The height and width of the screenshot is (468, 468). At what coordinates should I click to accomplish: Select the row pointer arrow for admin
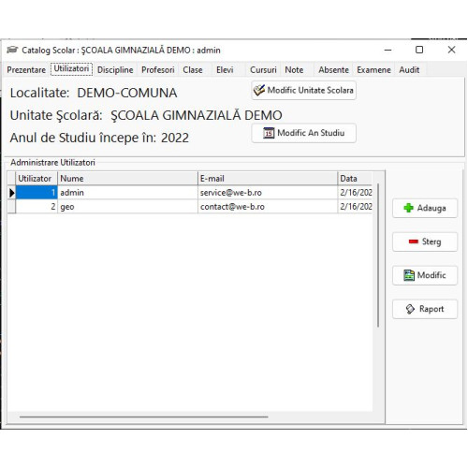coord(11,193)
